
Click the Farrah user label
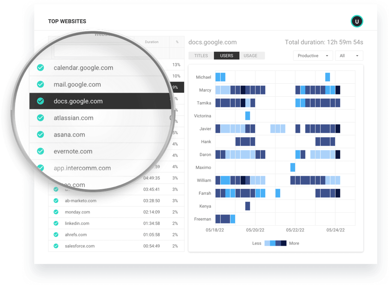click(x=205, y=193)
